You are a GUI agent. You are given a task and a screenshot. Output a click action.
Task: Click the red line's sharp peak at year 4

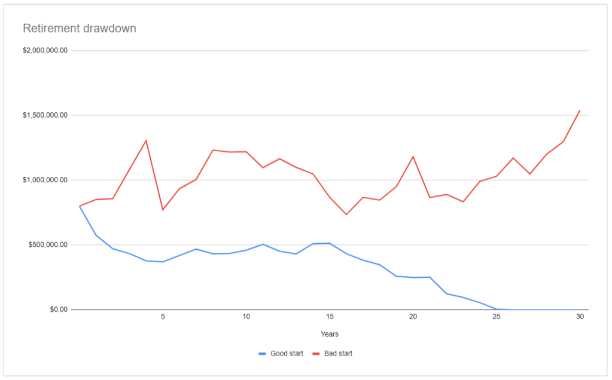tap(146, 140)
